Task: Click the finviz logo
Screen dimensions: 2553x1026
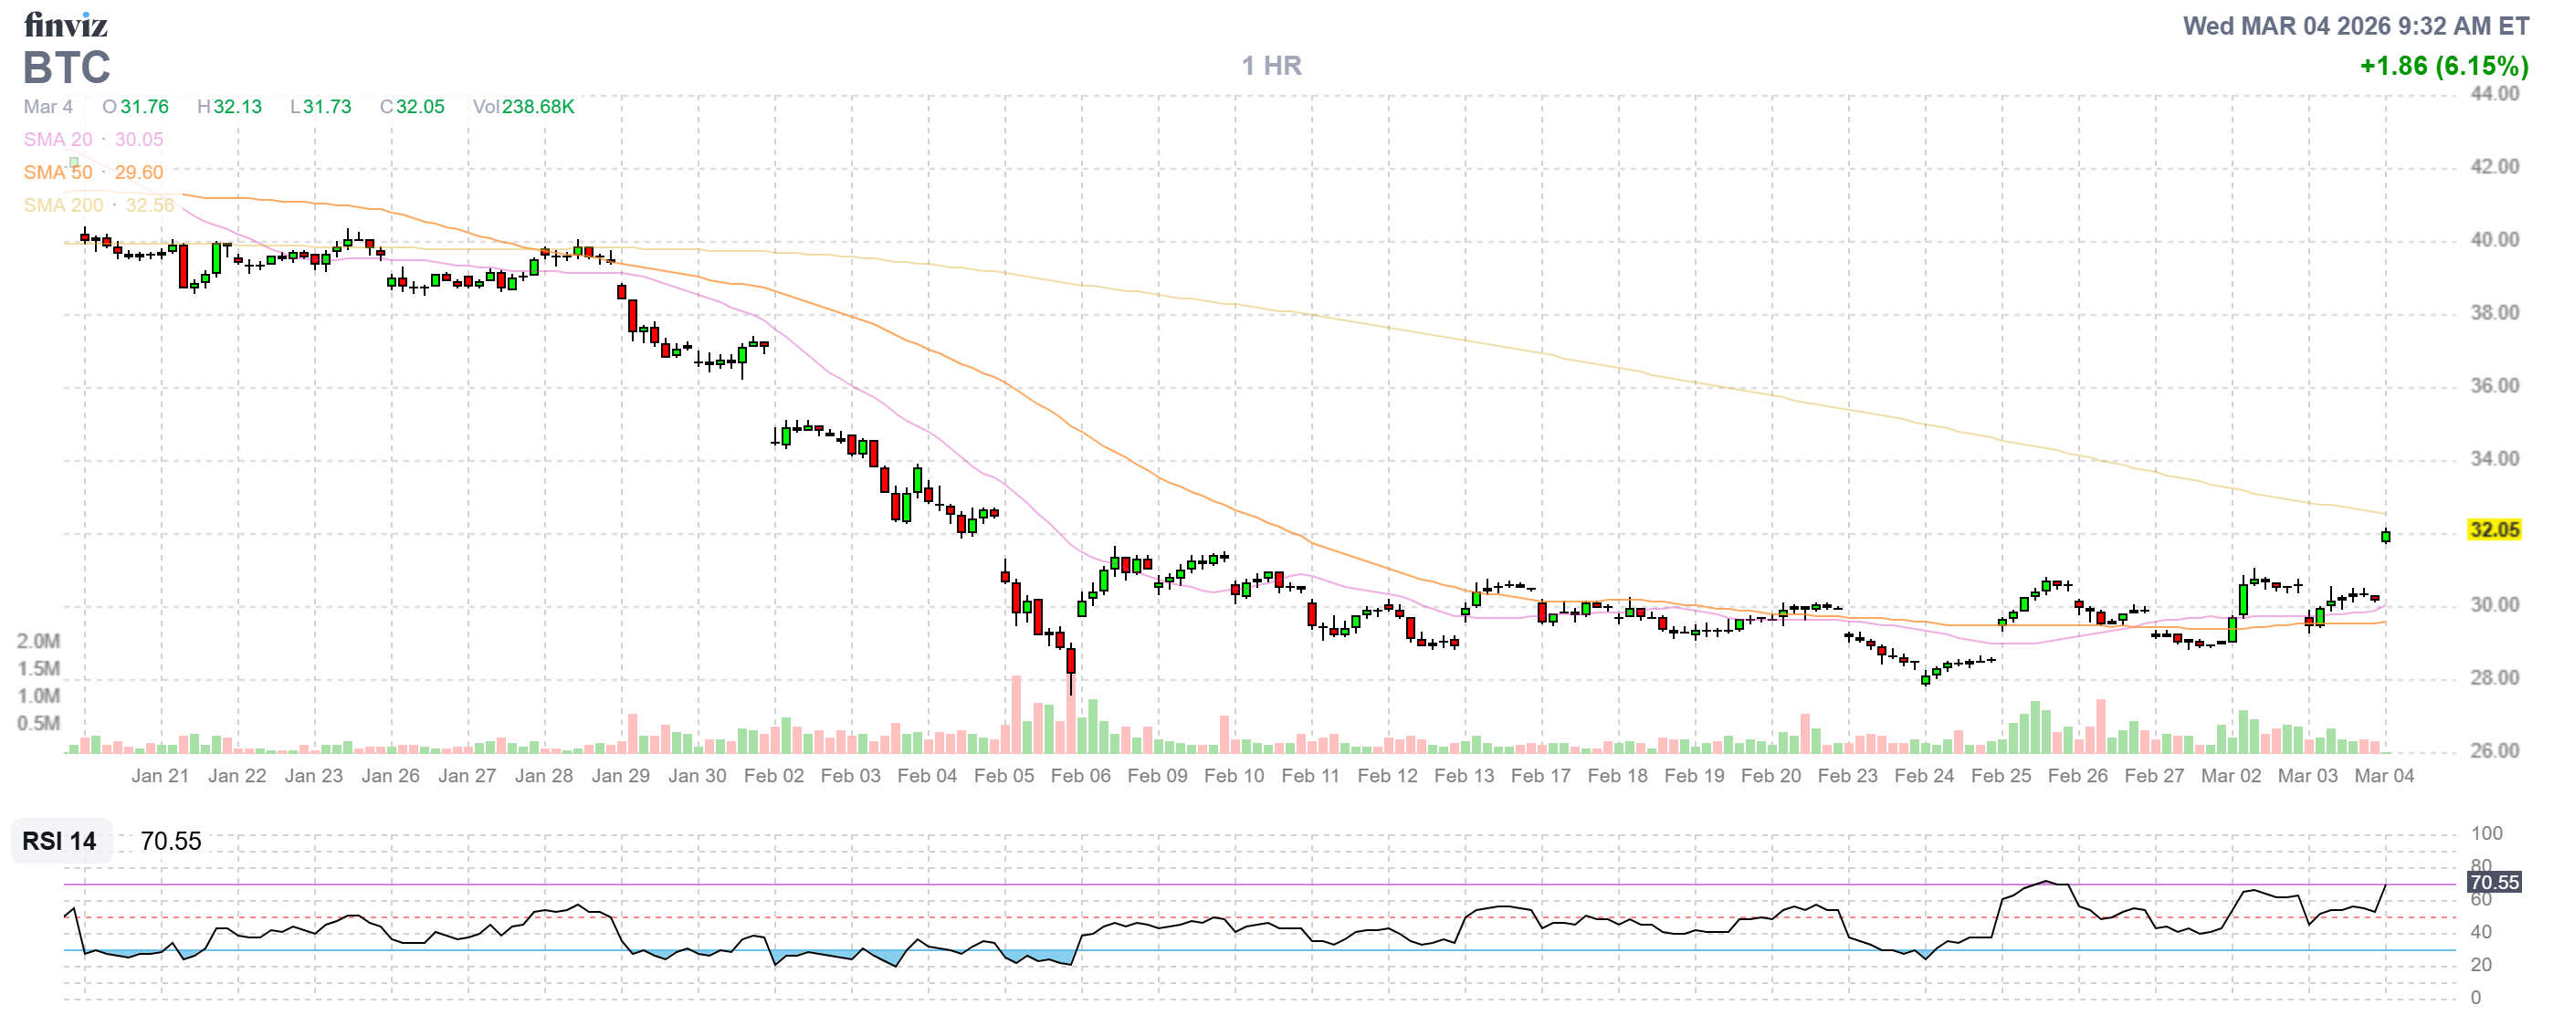Action: coord(66,24)
